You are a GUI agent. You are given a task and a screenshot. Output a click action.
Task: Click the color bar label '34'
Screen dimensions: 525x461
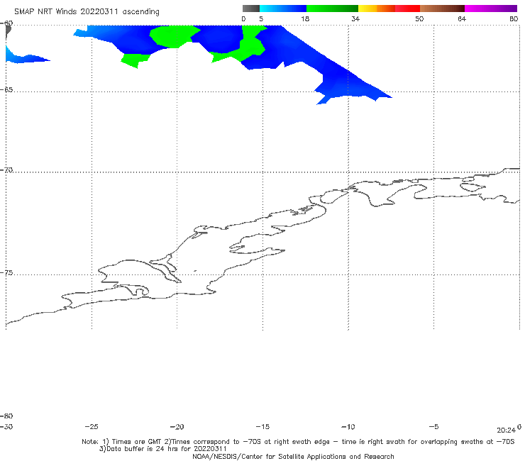pyautogui.click(x=355, y=18)
